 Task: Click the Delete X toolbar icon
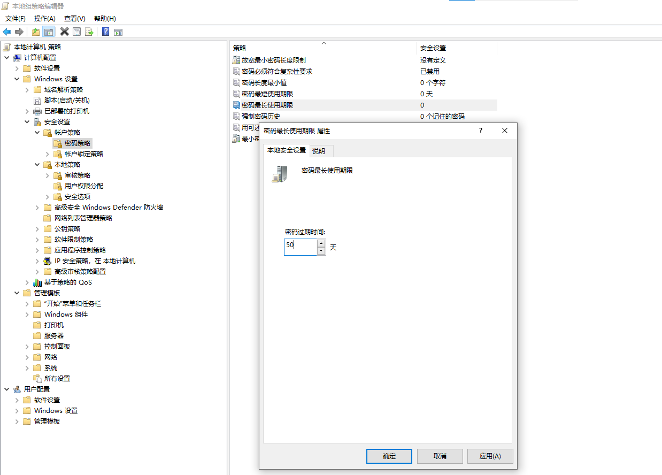pyautogui.click(x=65, y=32)
